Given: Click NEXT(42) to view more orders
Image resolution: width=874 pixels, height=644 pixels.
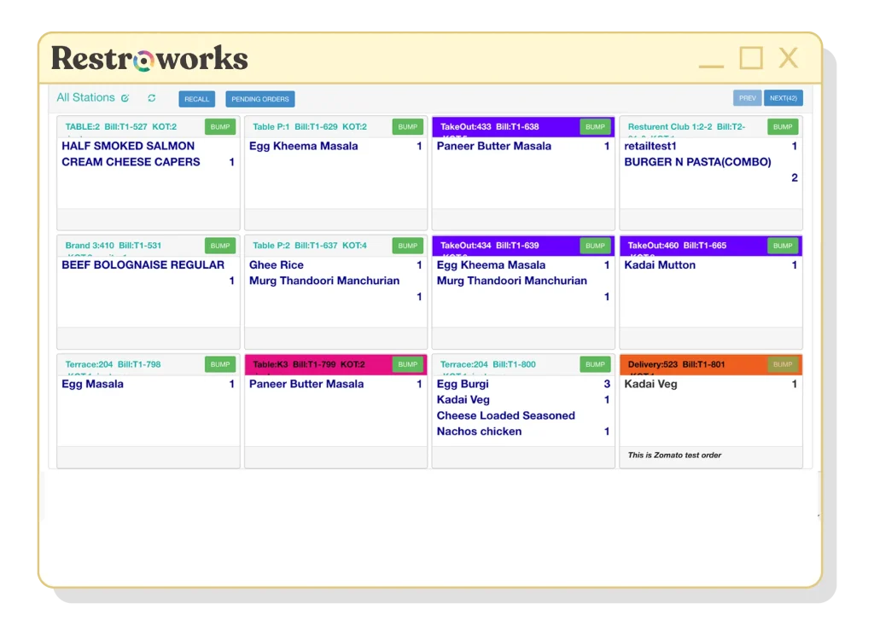Looking at the screenshot, I should pos(784,97).
